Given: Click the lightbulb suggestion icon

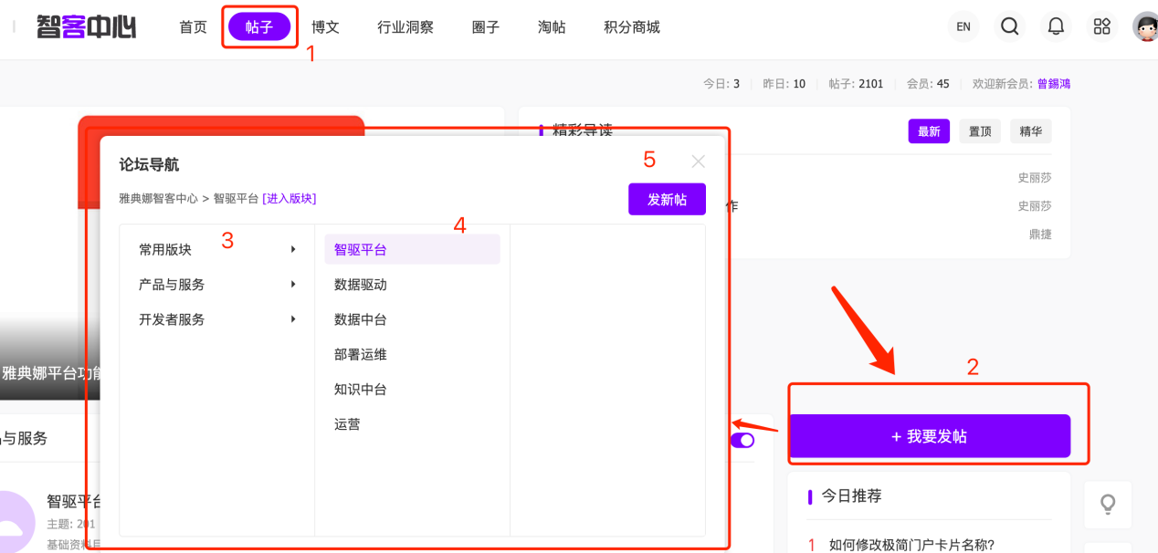Looking at the screenshot, I should click(1107, 504).
